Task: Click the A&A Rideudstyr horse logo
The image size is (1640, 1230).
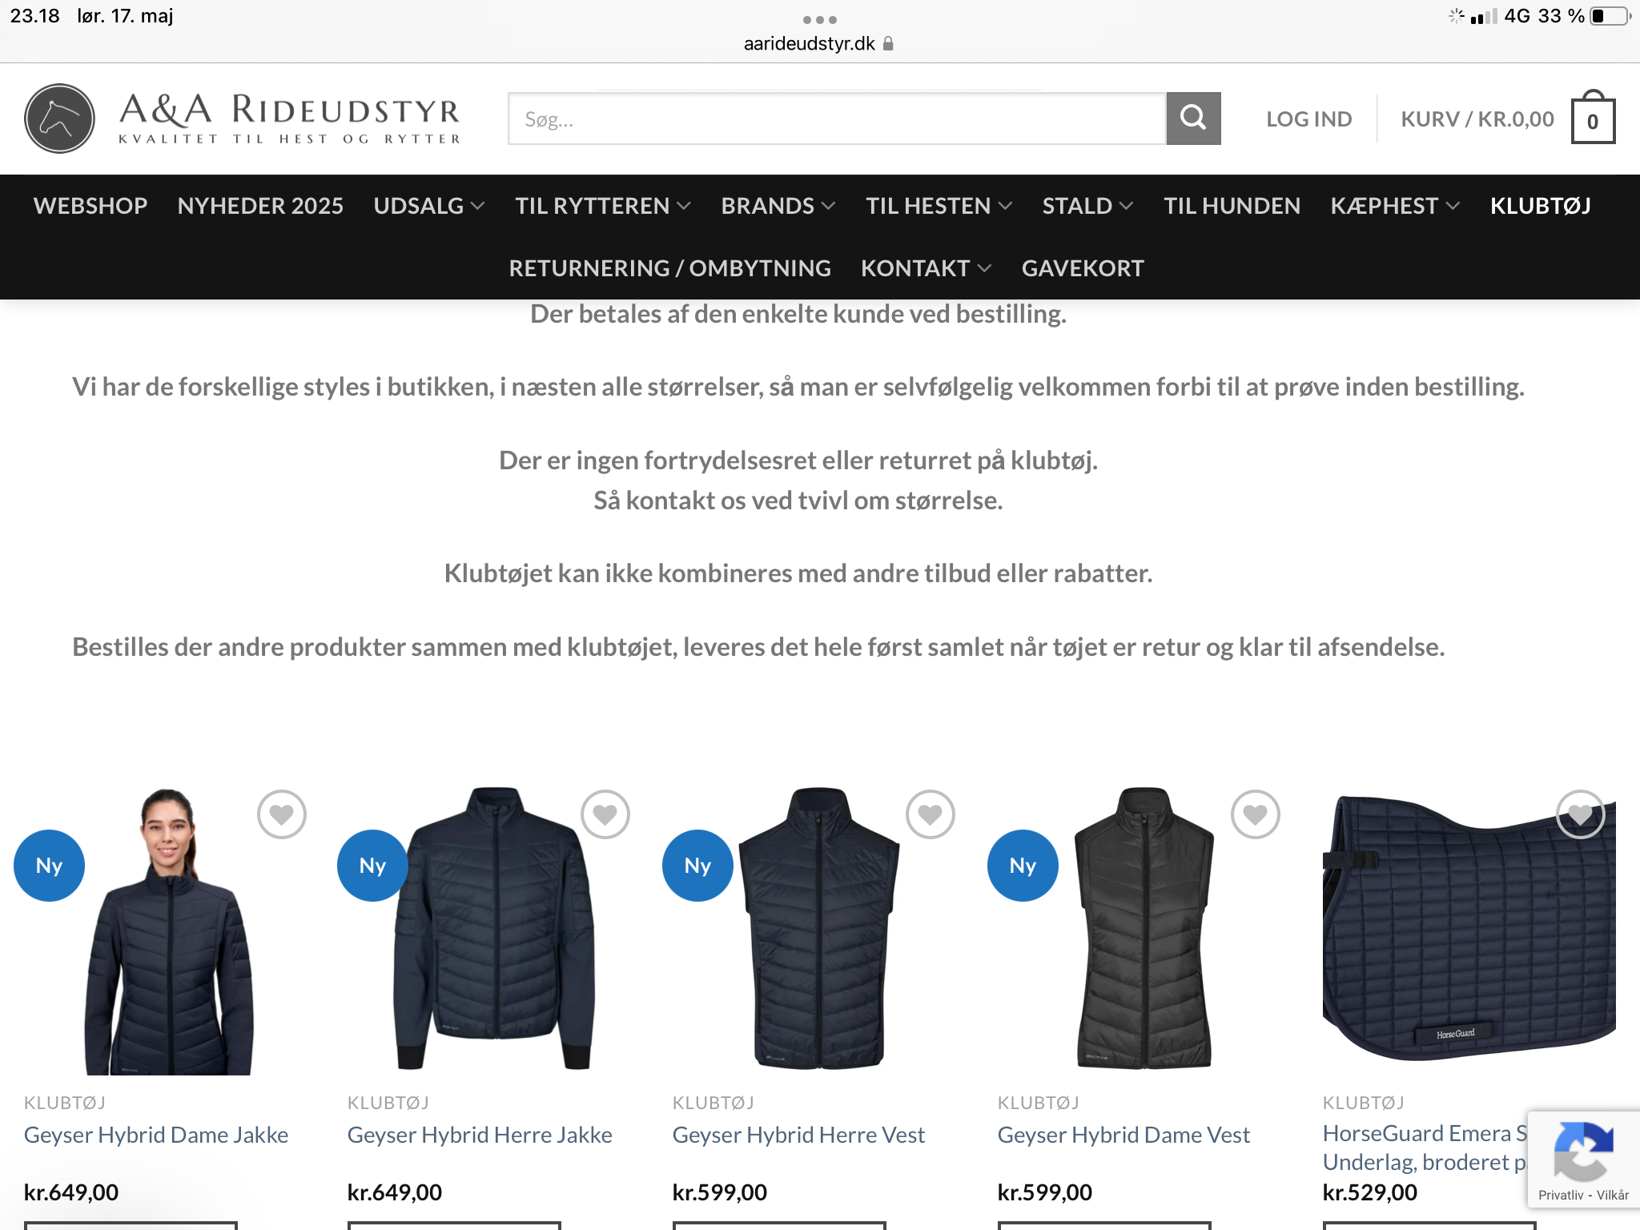Action: coord(59,119)
